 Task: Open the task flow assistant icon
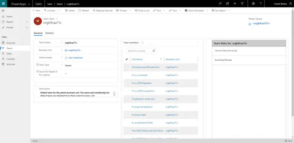coord(227,3)
